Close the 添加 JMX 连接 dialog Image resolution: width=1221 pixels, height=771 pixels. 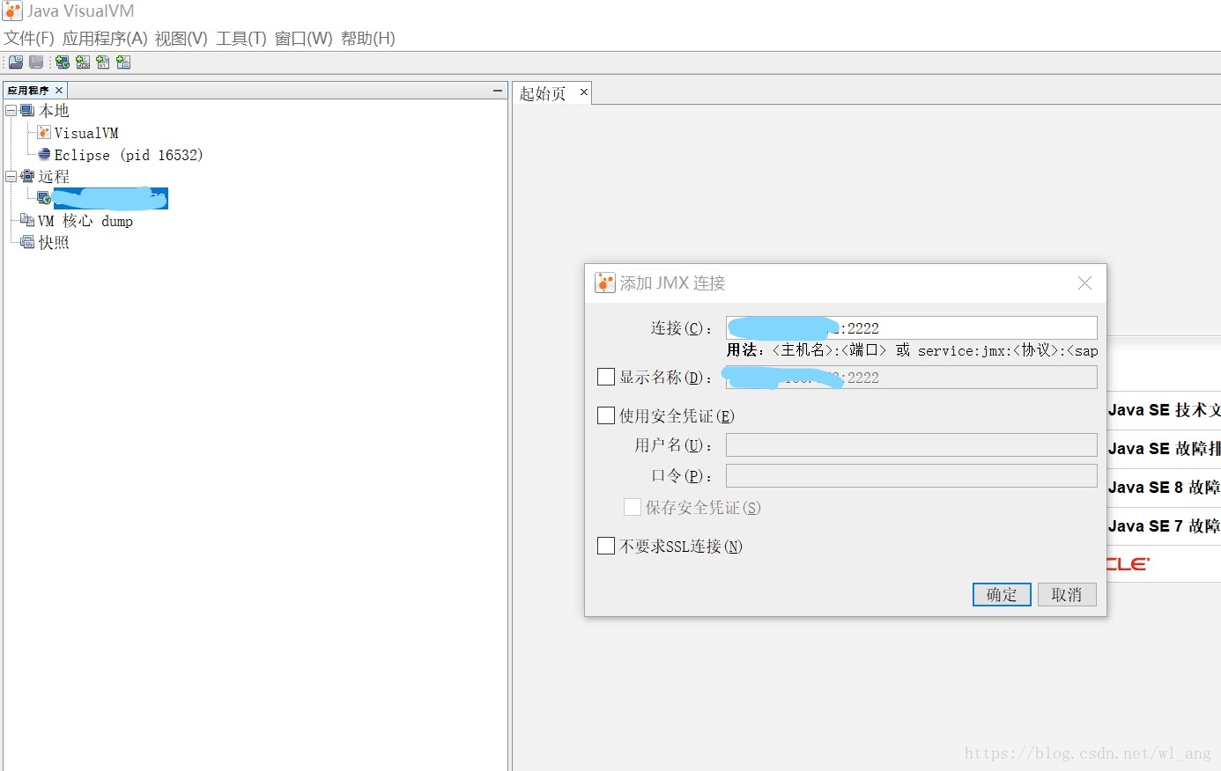[1084, 283]
